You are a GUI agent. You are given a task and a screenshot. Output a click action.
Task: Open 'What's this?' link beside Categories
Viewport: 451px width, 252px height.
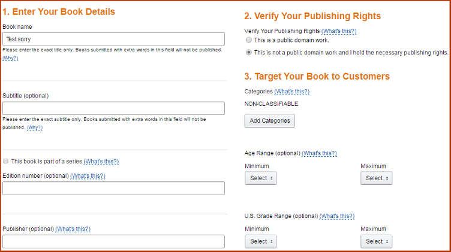(x=291, y=92)
